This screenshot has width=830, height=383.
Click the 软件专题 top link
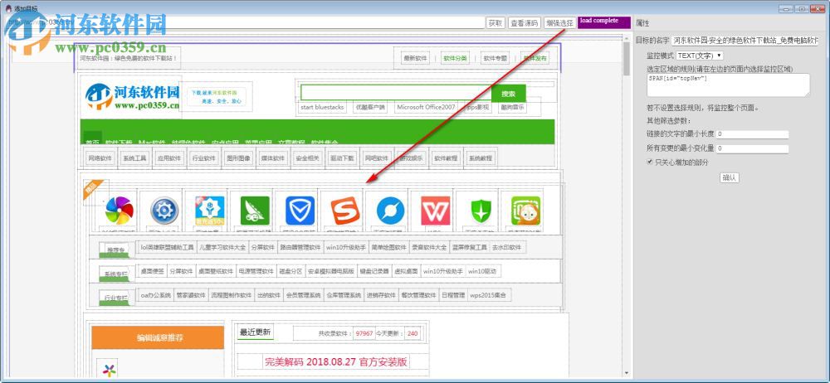point(496,59)
